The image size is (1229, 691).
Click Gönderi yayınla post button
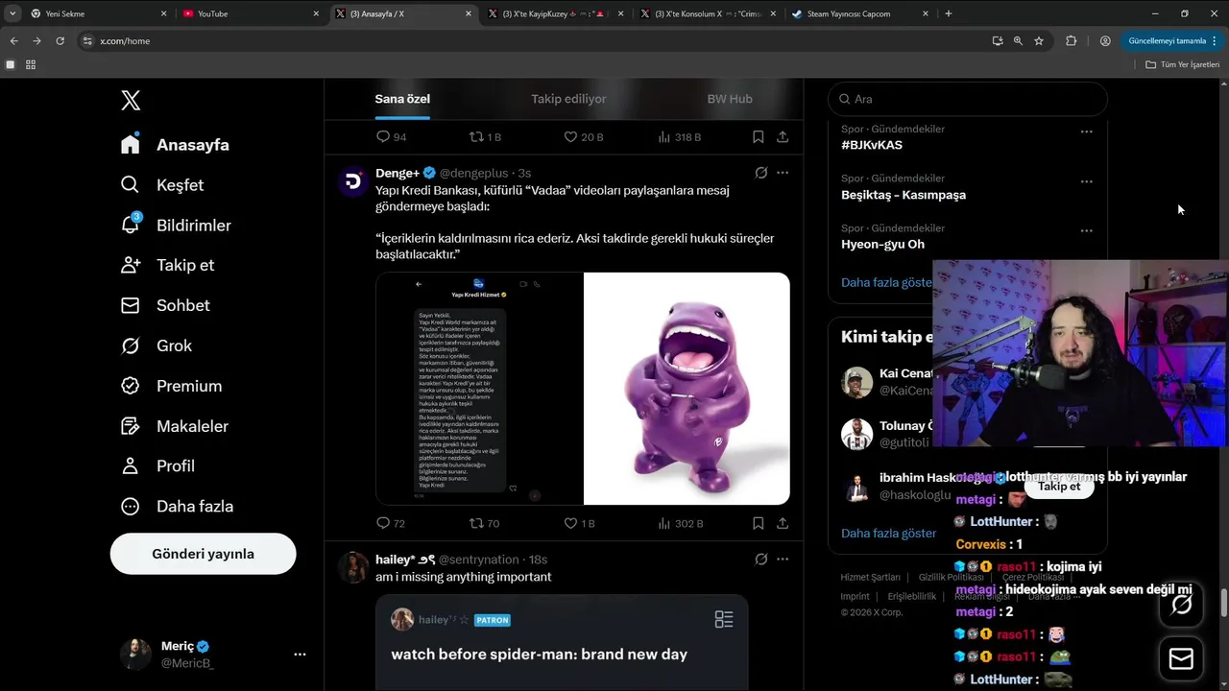[x=203, y=554]
